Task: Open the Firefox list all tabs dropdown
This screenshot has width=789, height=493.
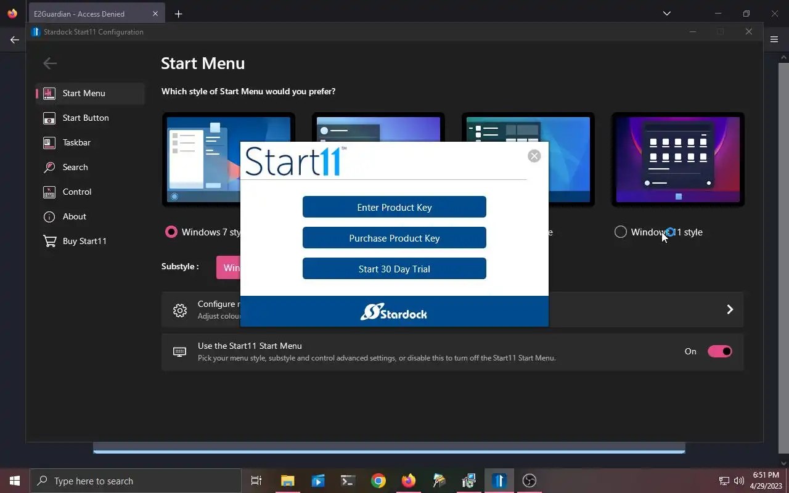Action: click(666, 14)
